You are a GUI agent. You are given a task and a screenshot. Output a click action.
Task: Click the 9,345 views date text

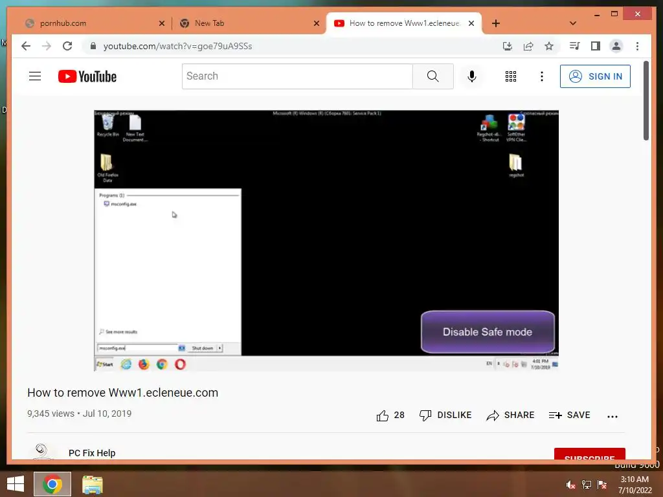click(x=79, y=414)
